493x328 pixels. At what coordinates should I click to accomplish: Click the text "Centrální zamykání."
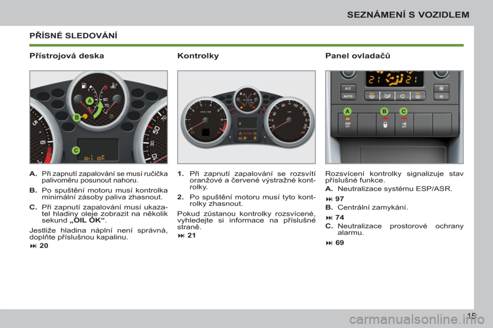pos(373,208)
